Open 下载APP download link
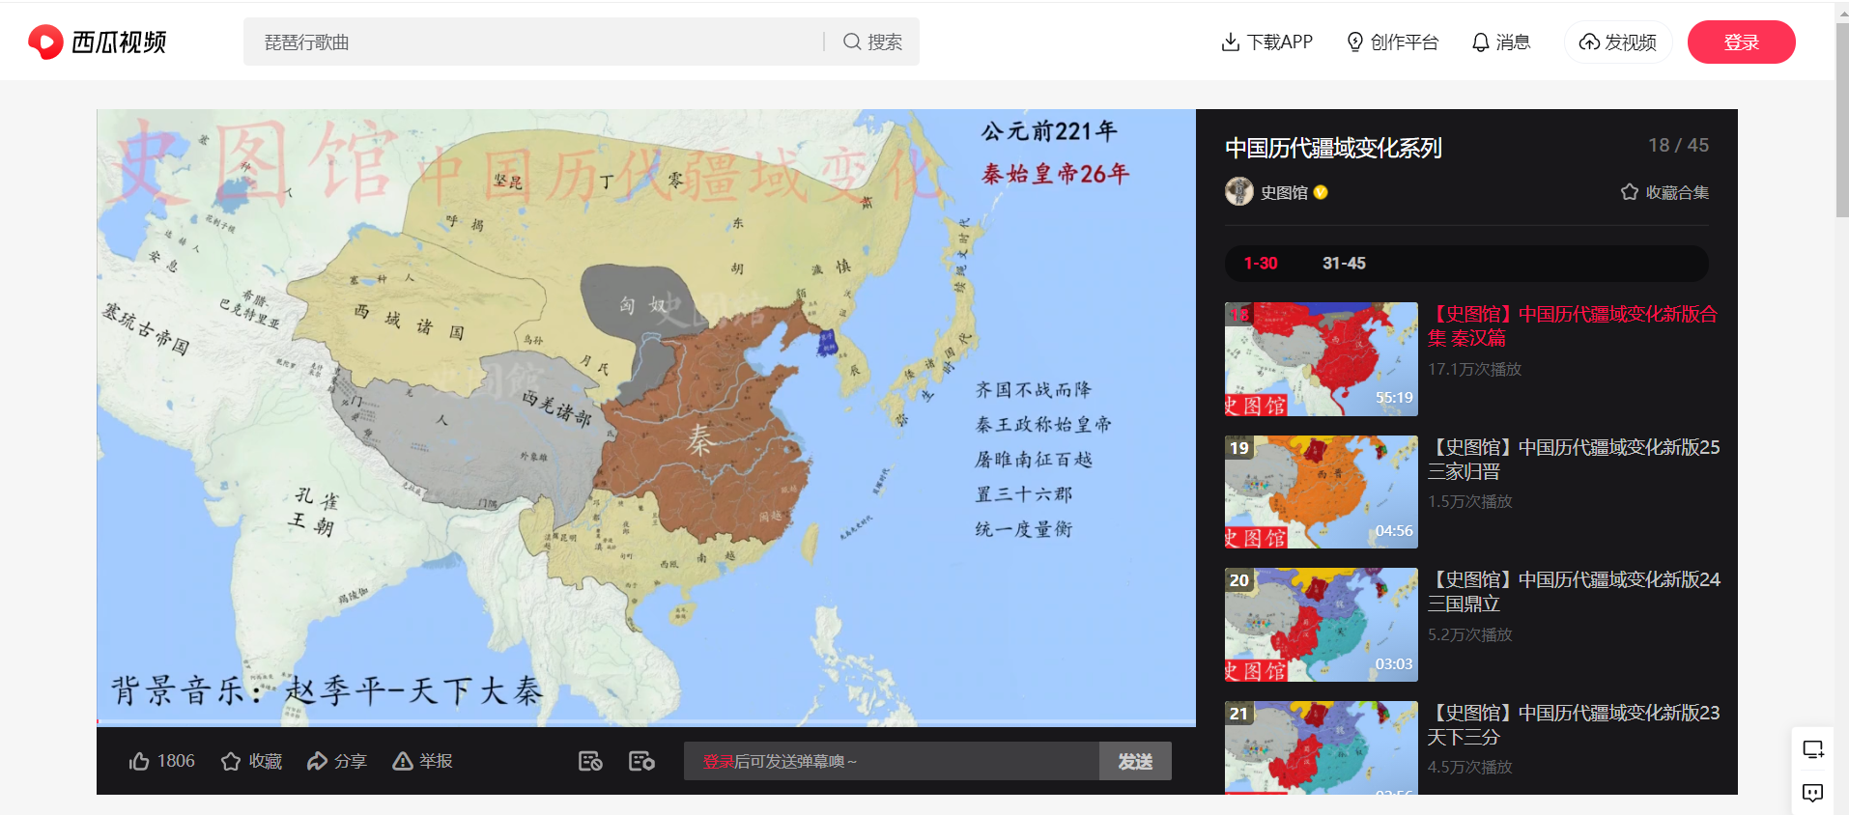Viewport: 1849px width, 815px height. [1266, 42]
